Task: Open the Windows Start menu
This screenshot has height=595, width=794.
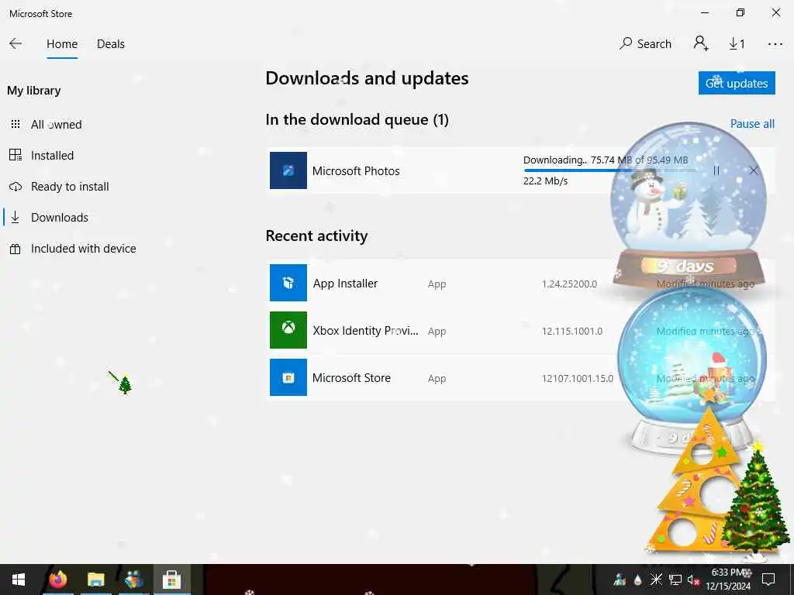Action: tap(19, 580)
